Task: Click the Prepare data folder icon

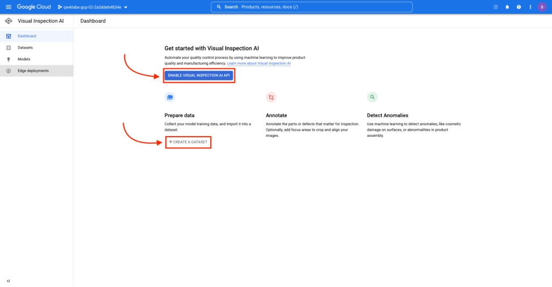Action: coord(170,97)
